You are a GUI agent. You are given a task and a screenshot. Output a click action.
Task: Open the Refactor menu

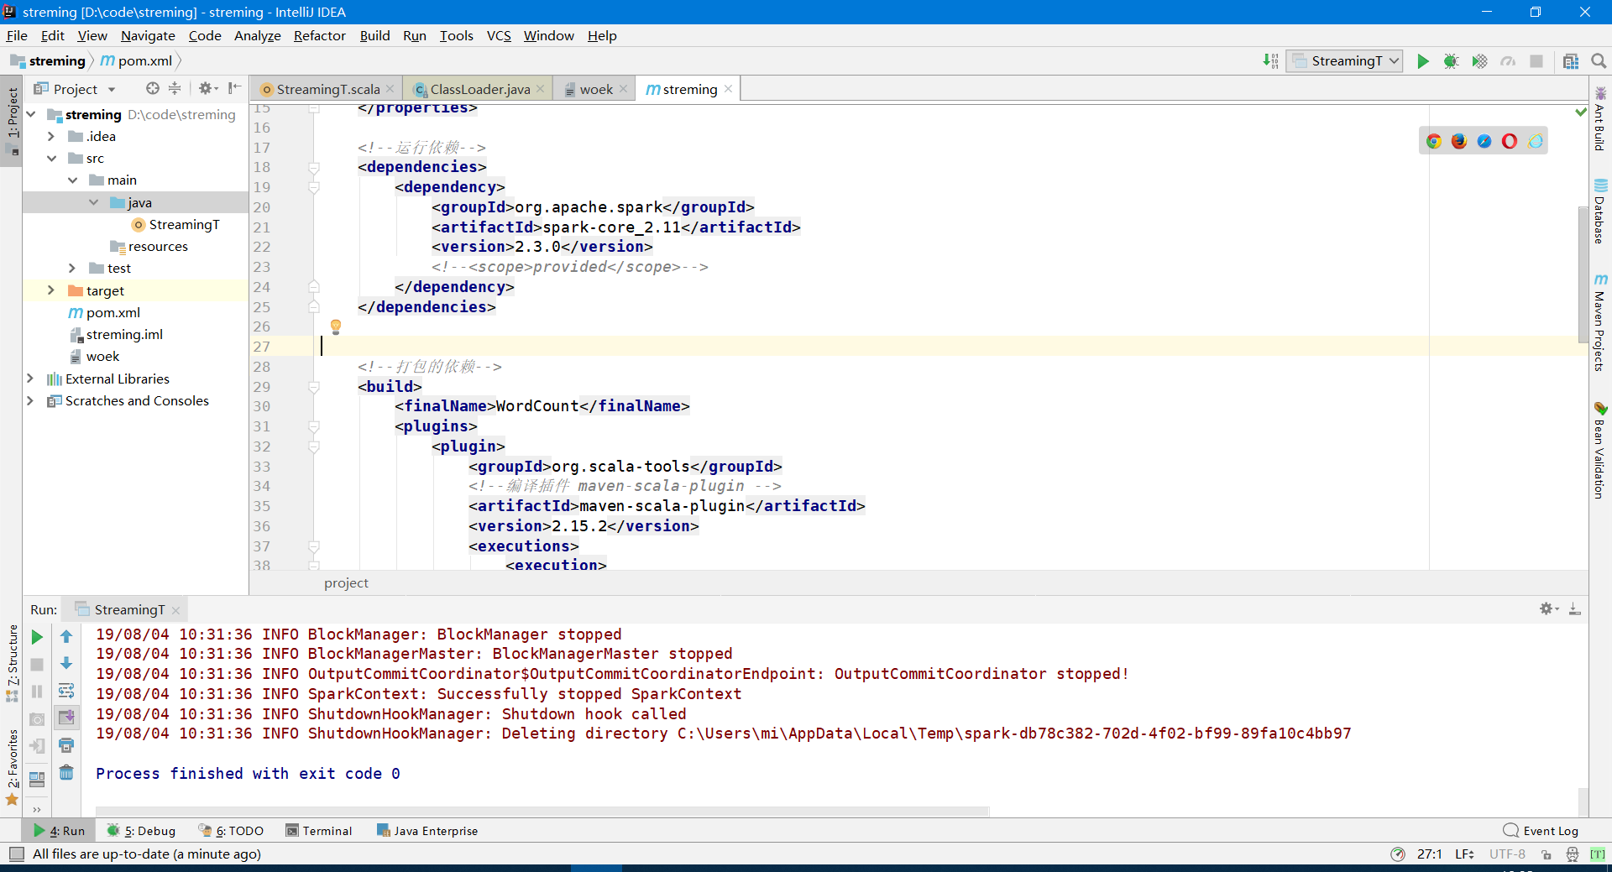(x=319, y=36)
